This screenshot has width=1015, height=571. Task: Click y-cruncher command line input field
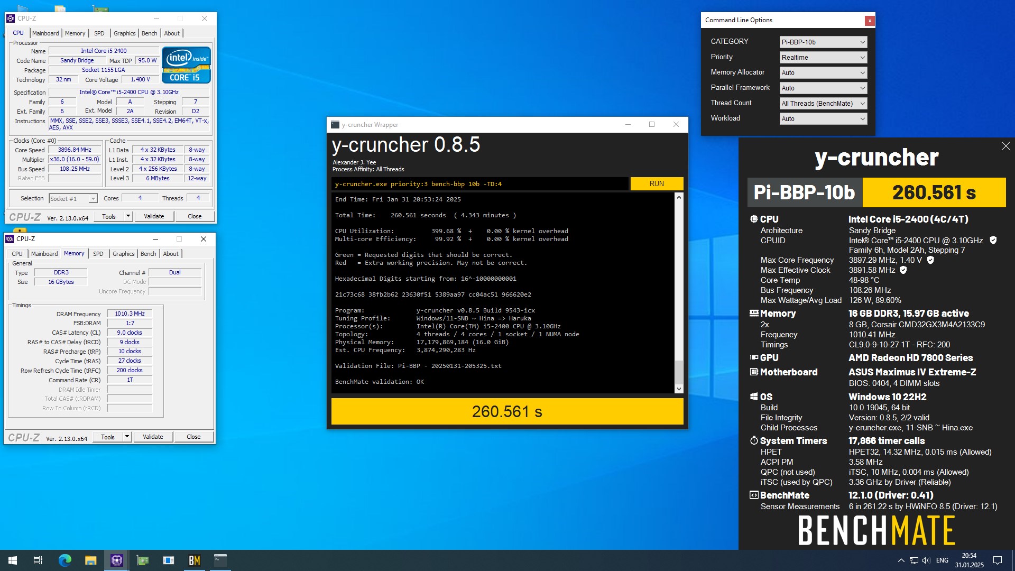coord(480,184)
